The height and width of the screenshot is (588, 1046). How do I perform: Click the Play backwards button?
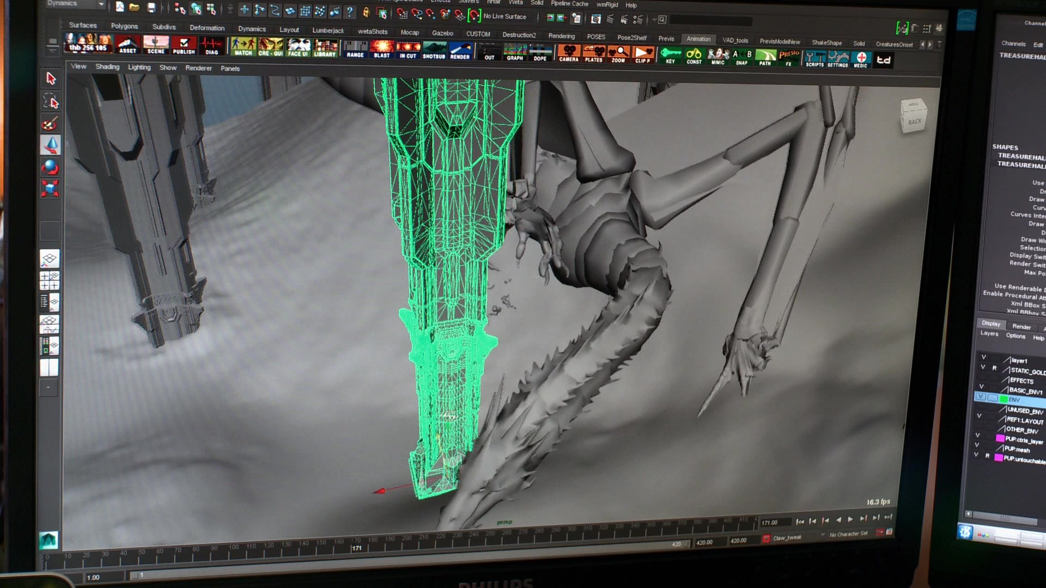pyautogui.click(x=838, y=519)
